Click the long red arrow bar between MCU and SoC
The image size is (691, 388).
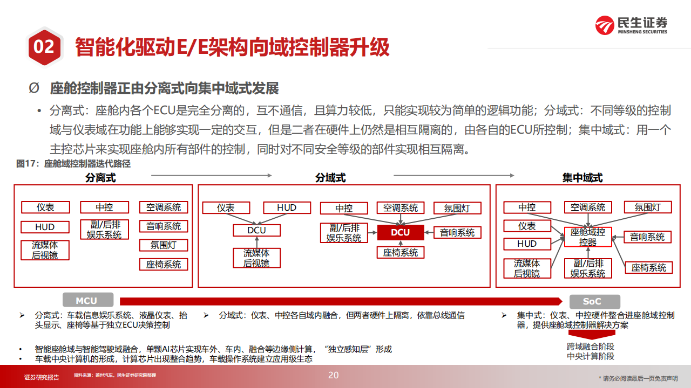tap(341, 301)
